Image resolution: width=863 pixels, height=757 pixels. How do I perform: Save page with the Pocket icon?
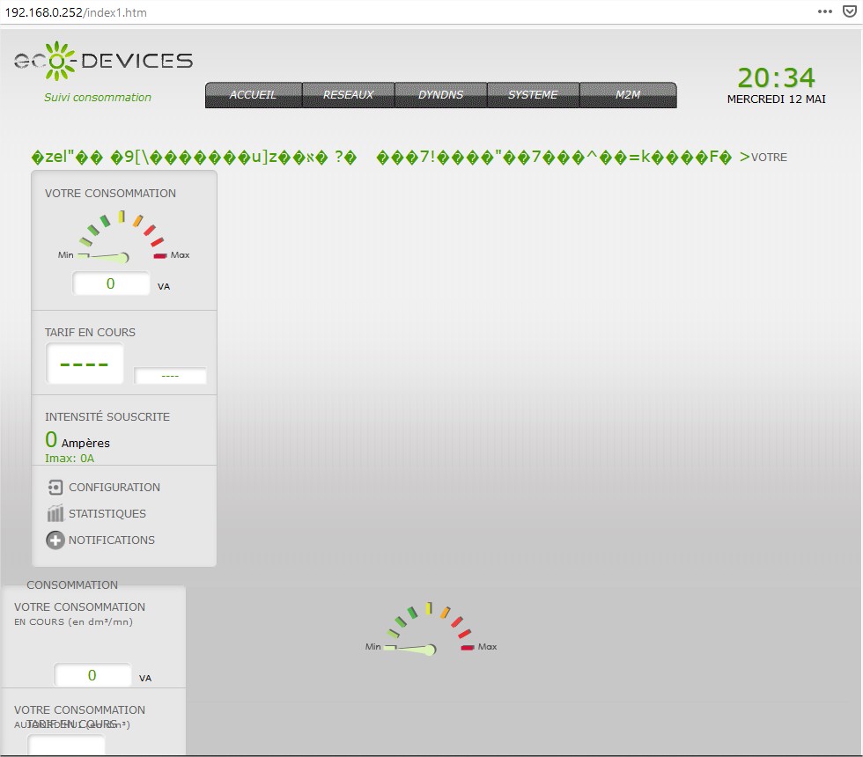point(848,11)
